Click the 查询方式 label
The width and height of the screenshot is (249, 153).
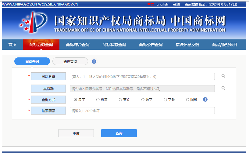[48, 100]
